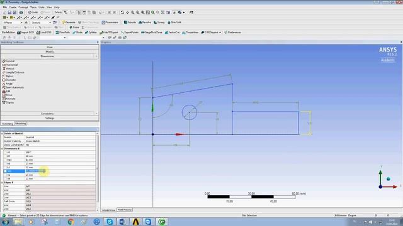The width and height of the screenshot is (403, 226).
Task: Click the New Plane icon
Action: click(x=26, y=23)
